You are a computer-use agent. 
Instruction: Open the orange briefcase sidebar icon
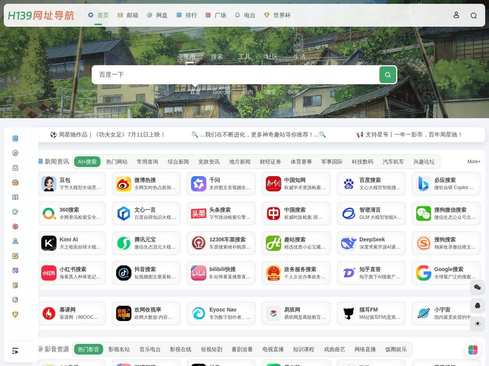click(x=15, y=182)
